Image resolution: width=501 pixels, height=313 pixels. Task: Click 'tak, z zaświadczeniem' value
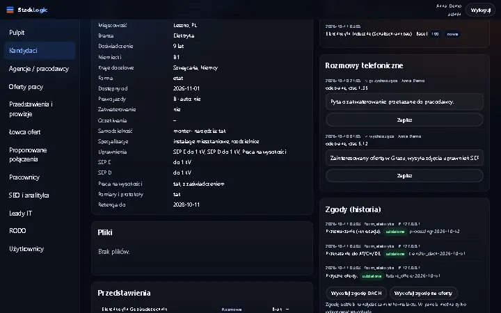coord(199,184)
